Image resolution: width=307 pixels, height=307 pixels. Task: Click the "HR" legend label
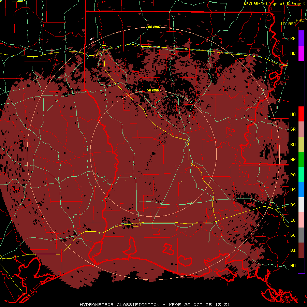293,160
